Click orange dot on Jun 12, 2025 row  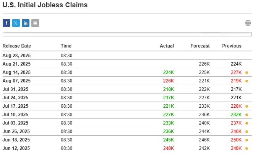tap(247, 148)
